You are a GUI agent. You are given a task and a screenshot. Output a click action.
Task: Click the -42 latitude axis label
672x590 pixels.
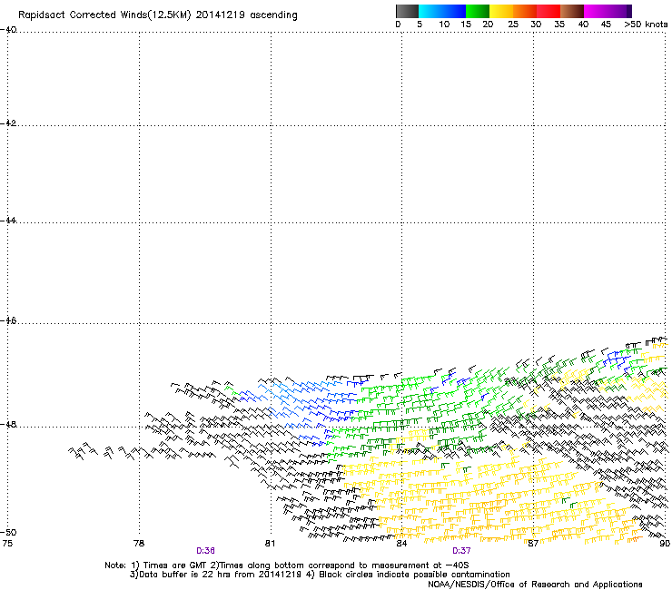(8, 123)
